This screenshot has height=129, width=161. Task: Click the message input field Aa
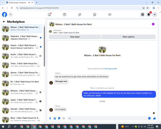107,118
